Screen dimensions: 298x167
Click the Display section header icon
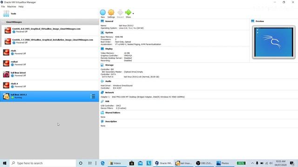tap(102, 49)
